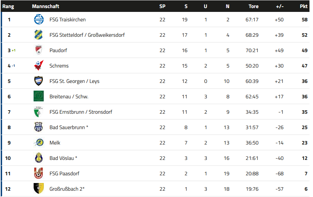Click the Mannschaft column header
This screenshot has height=197, width=313.
pos(46,6)
